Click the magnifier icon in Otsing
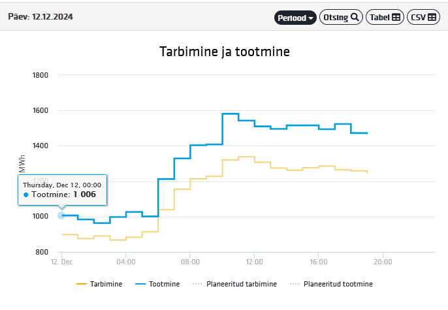The width and height of the screenshot is (448, 310). (355, 18)
